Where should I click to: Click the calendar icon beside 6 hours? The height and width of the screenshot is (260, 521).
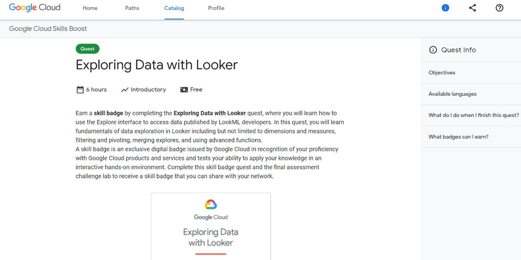point(80,90)
